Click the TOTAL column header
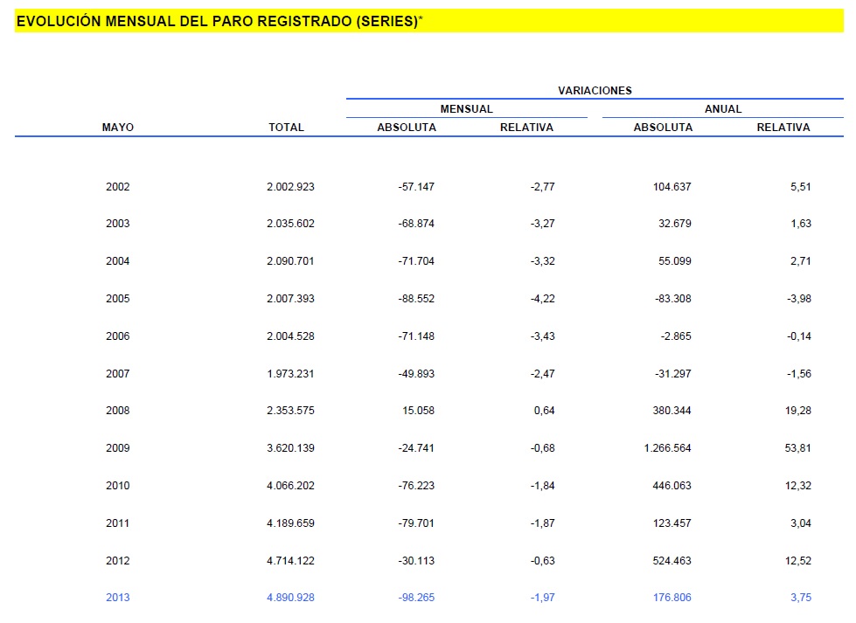 point(286,128)
